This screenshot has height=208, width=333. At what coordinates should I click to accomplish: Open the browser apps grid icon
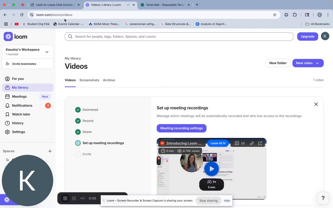pos(6,24)
